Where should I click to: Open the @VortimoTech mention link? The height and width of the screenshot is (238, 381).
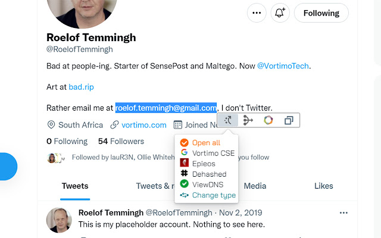[283, 66]
